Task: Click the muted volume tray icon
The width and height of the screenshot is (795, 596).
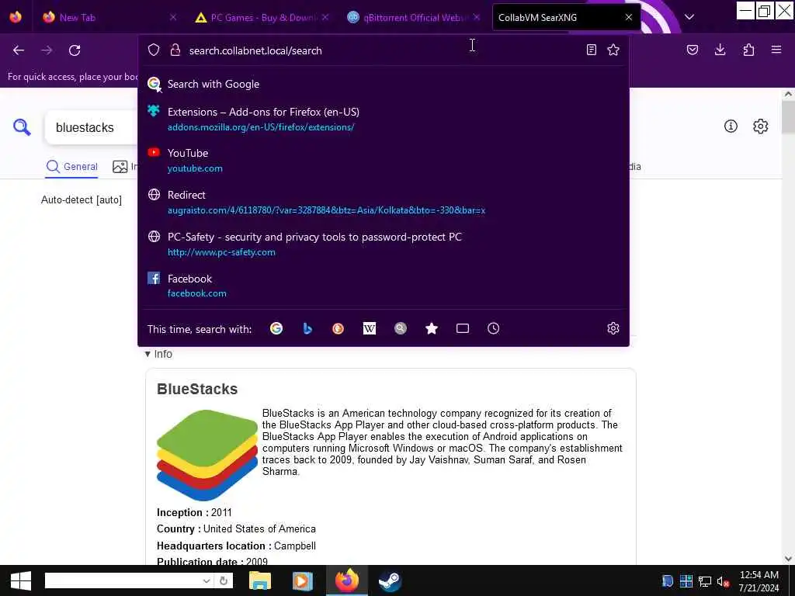Action: click(723, 581)
